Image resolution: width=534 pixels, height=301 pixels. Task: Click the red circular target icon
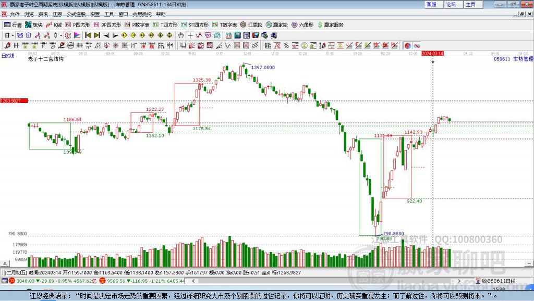click(106, 46)
